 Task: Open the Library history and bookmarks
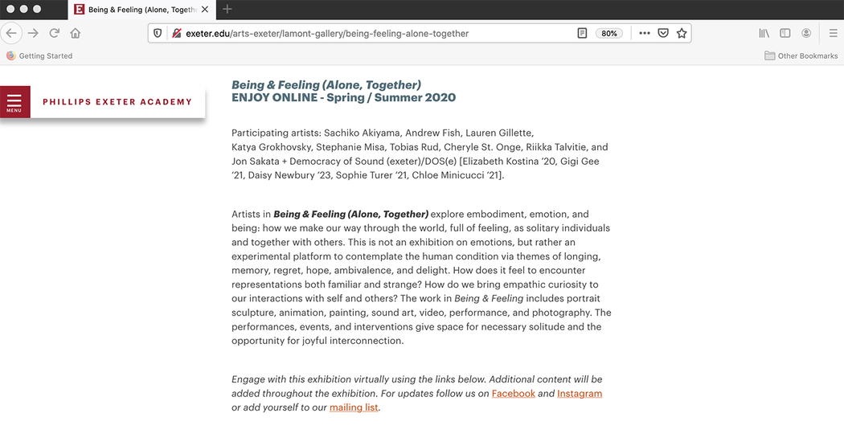[764, 34]
